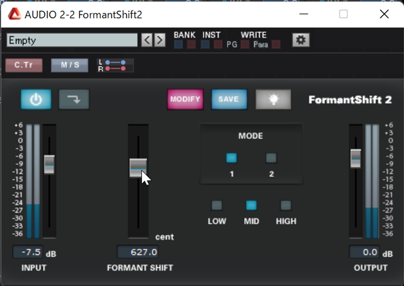Toggle the blue INST indicator box
This screenshot has width=404, height=286.
205,45
